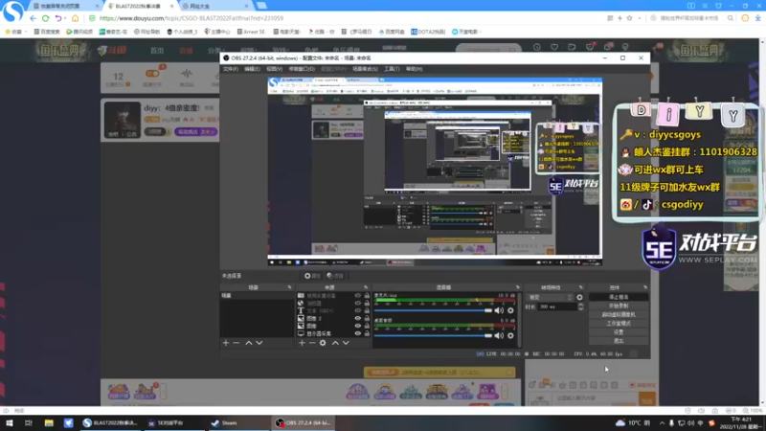
Task: Open the microphone gear settings in the mixer
Action: (510, 310)
